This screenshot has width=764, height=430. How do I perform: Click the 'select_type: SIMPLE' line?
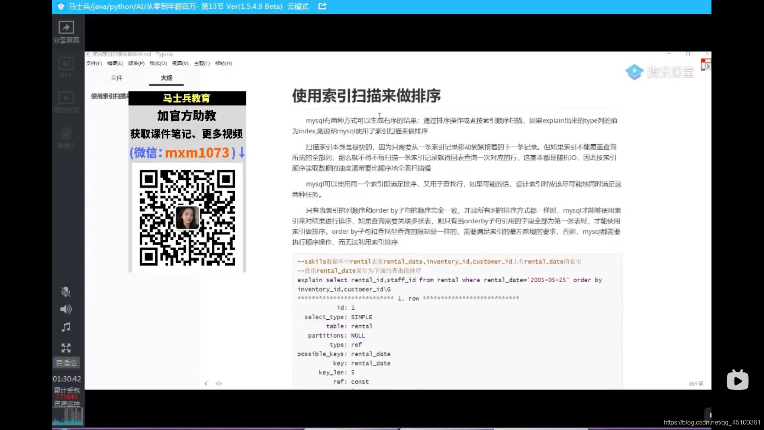[x=338, y=317]
